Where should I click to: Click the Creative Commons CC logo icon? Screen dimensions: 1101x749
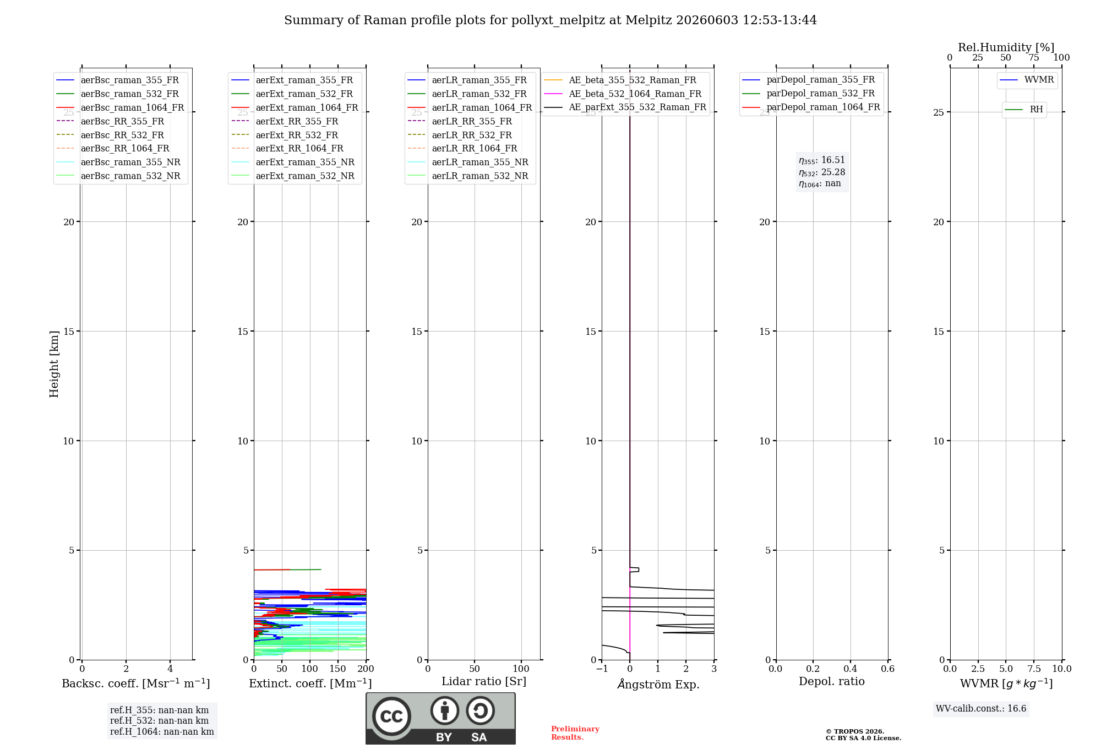pos(391,716)
